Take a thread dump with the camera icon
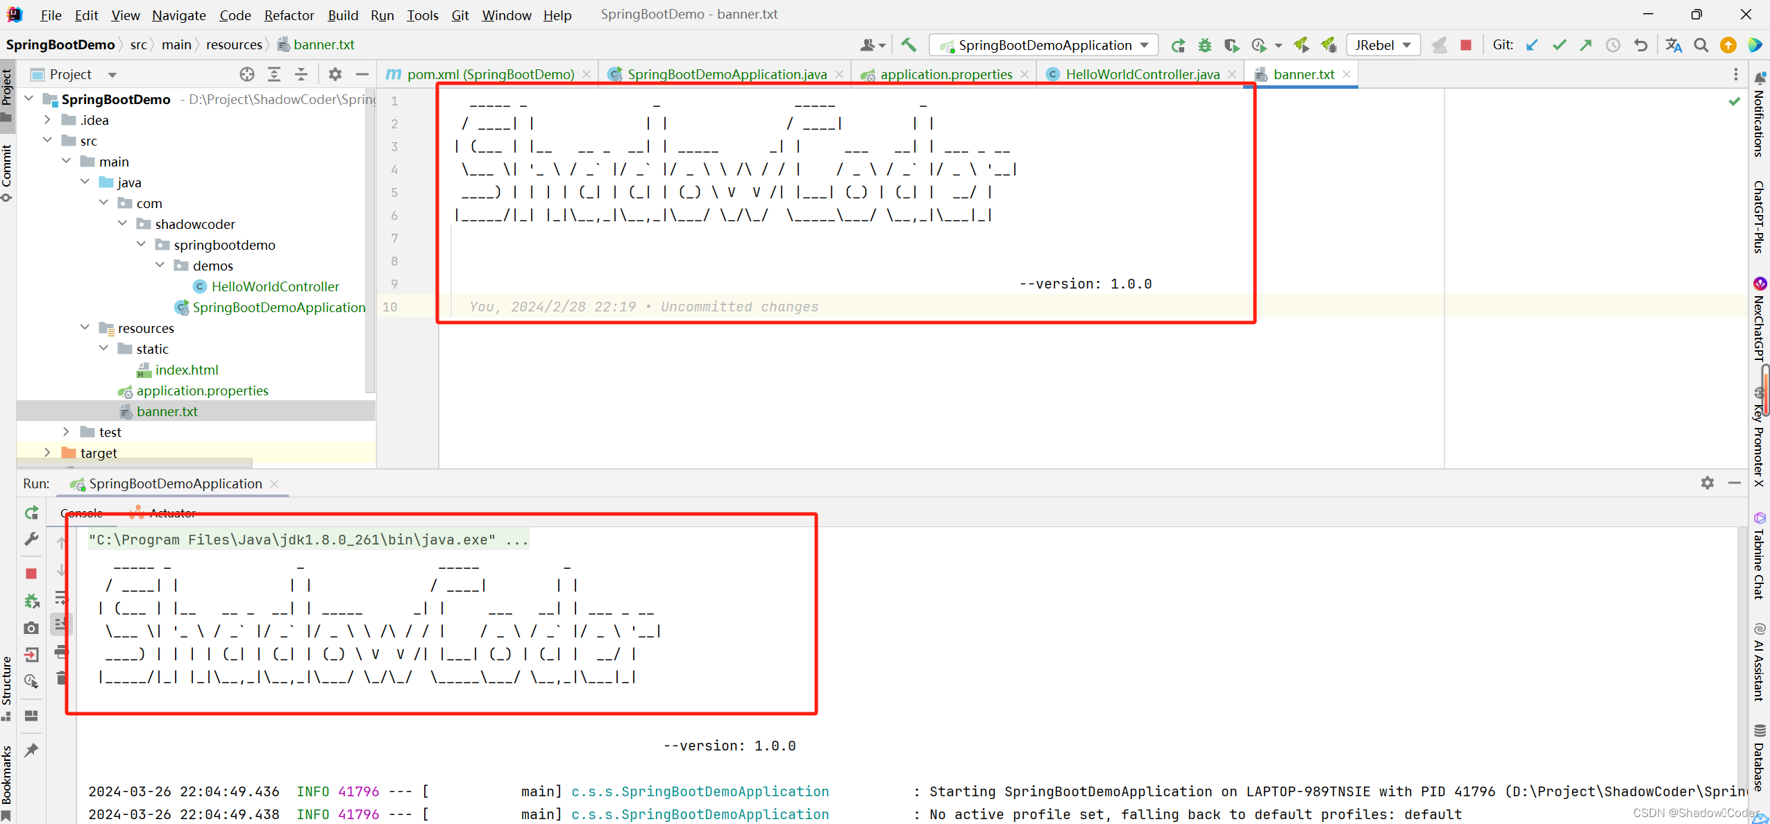Screen dimensions: 1770x824 click(x=31, y=628)
